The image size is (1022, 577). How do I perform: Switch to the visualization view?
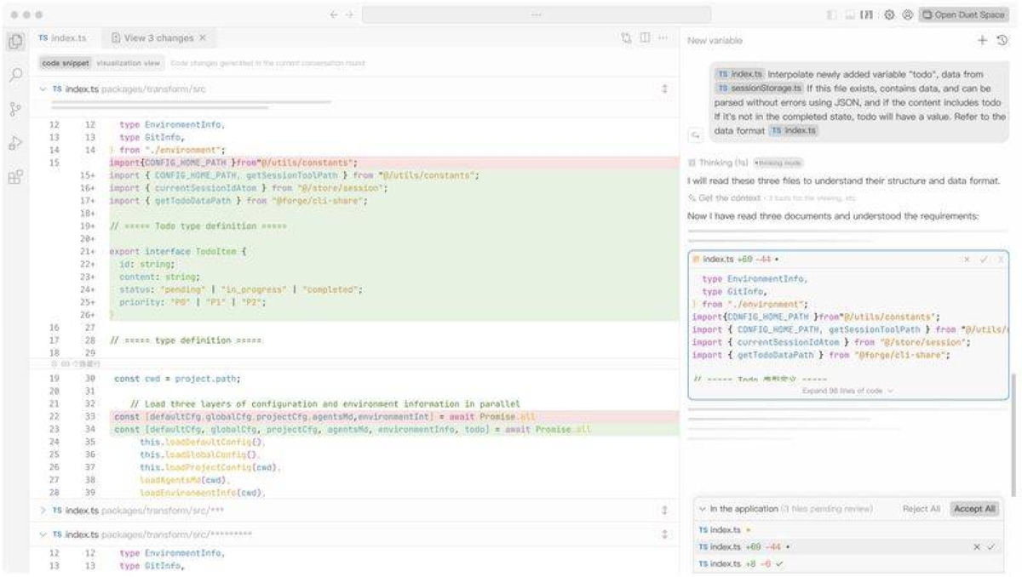(x=129, y=63)
